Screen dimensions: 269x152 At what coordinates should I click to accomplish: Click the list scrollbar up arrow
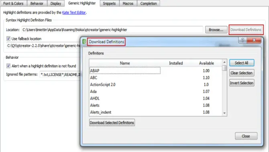(x=224, y=62)
